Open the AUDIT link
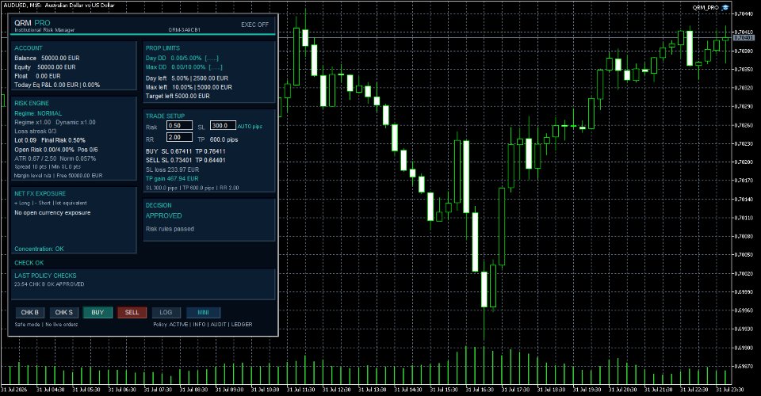761x396 pixels. (x=219, y=324)
